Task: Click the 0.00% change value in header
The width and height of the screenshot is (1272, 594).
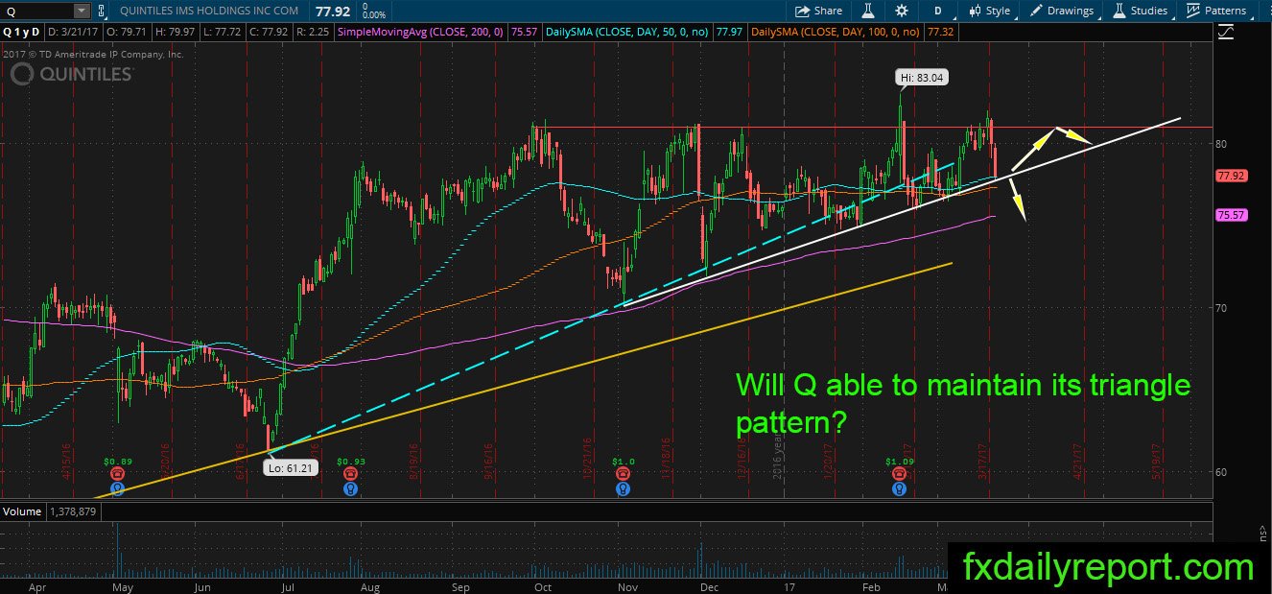Action: point(372,15)
